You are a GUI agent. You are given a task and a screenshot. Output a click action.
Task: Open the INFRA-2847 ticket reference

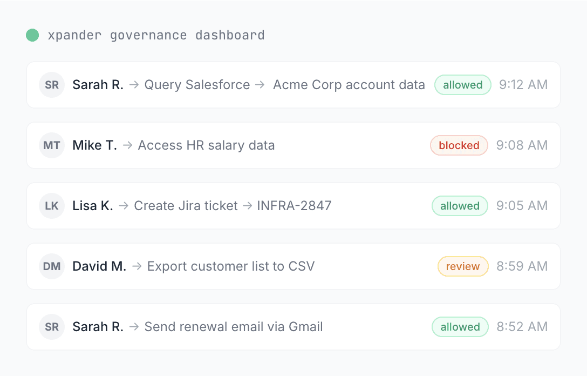294,206
